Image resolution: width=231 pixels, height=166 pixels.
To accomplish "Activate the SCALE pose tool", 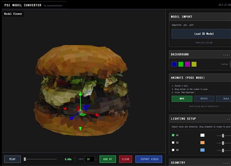I will (x=223, y=99).
